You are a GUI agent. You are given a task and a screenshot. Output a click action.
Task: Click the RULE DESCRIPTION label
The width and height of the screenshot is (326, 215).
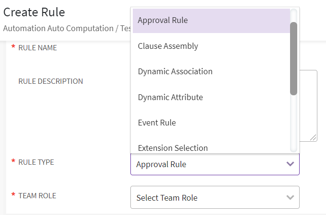pos(50,81)
